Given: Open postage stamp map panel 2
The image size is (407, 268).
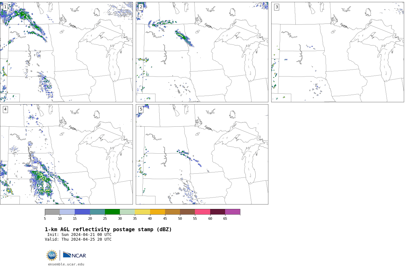Looking at the screenshot, I should pyautogui.click(x=202, y=52).
